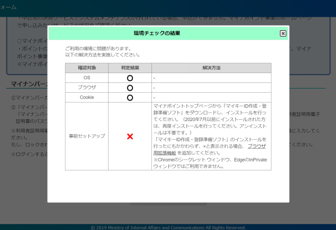This screenshot has height=230, width=336.
Task: Click the 以下の解決方法を実施してください instruction text
Action: pos(103,54)
